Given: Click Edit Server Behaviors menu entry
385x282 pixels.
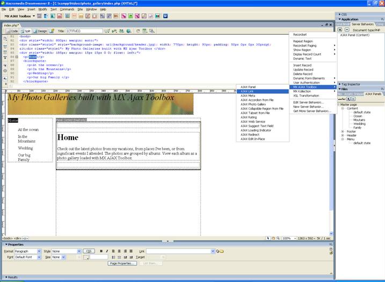Looking at the screenshot, I should pos(313,102).
